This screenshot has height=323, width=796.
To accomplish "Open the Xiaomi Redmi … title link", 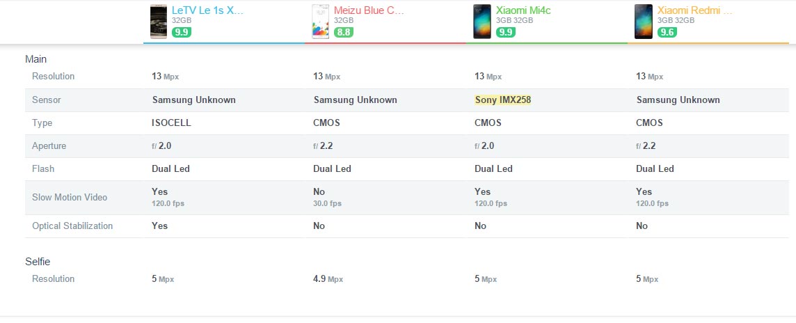I will point(694,10).
